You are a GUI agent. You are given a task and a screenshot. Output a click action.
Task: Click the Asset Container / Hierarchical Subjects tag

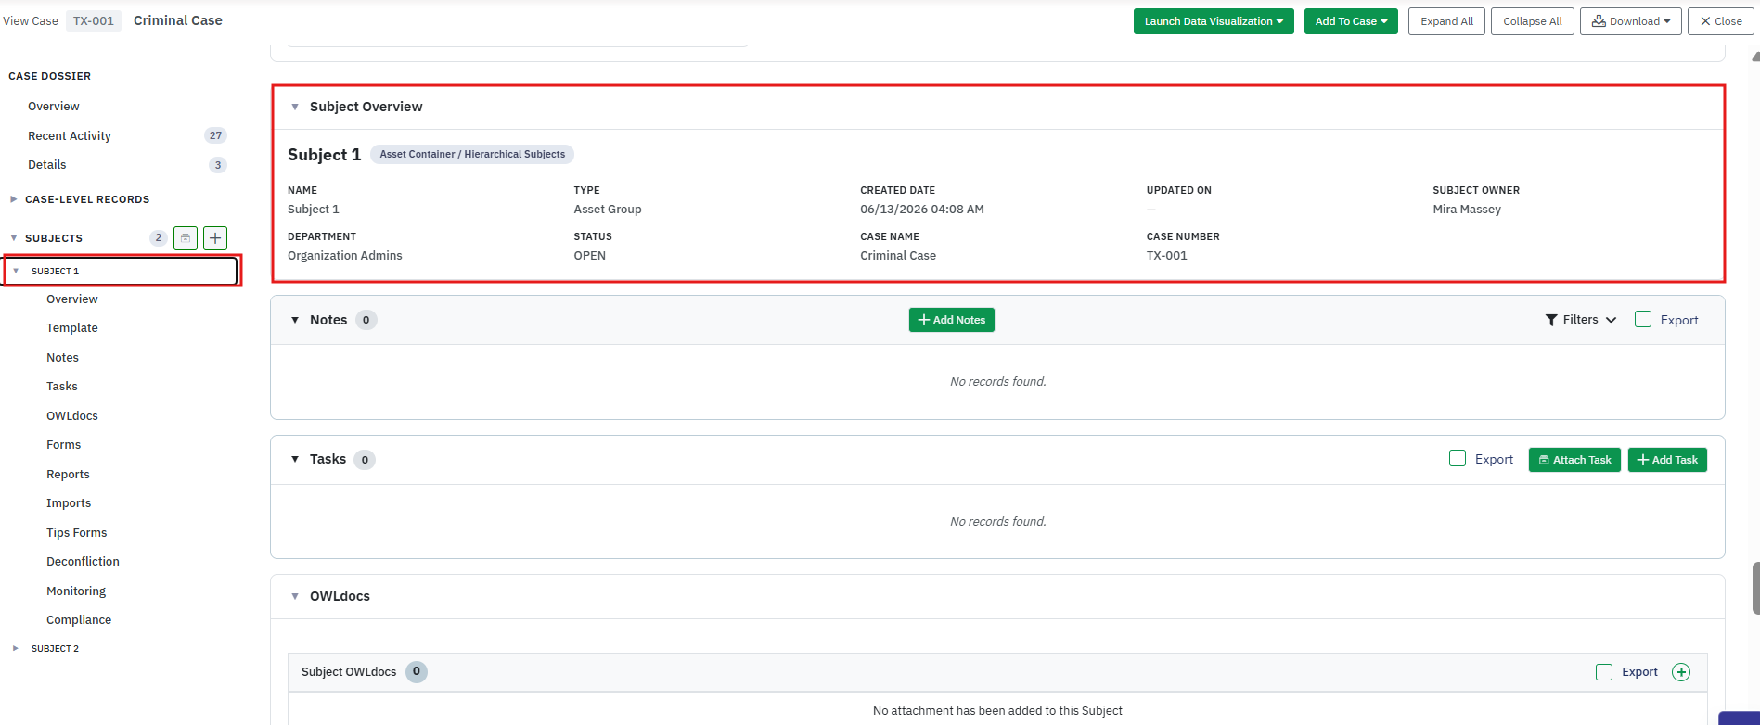[x=472, y=154]
